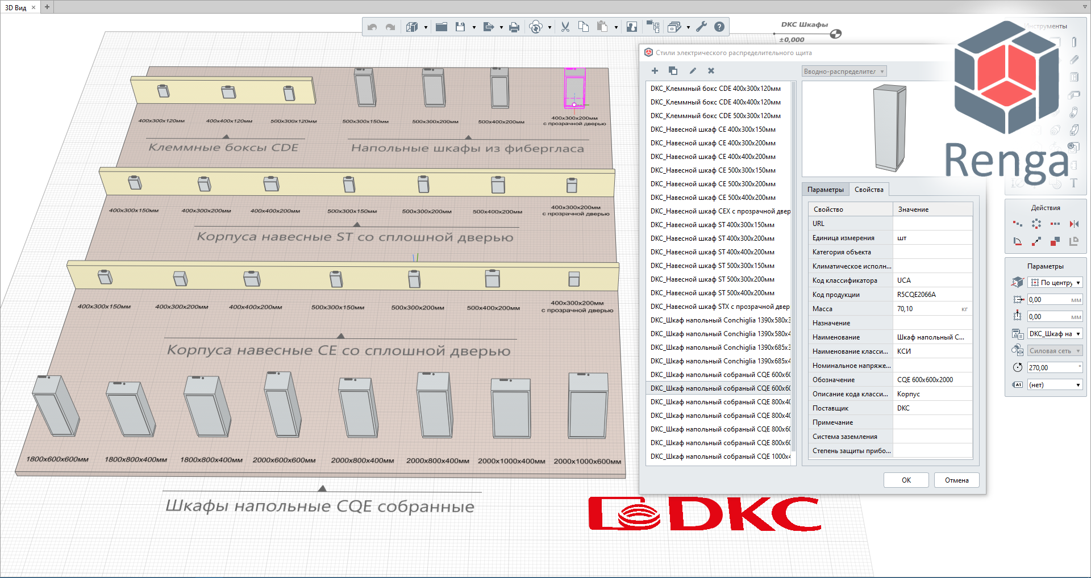Switch to the 'Свойства' tab
This screenshot has width=1091, height=578.
click(x=869, y=190)
